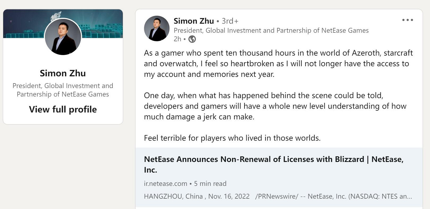The width and height of the screenshot is (430, 209).
Task: Click the Simon Zhu name in the sidebar card
Action: 63,73
